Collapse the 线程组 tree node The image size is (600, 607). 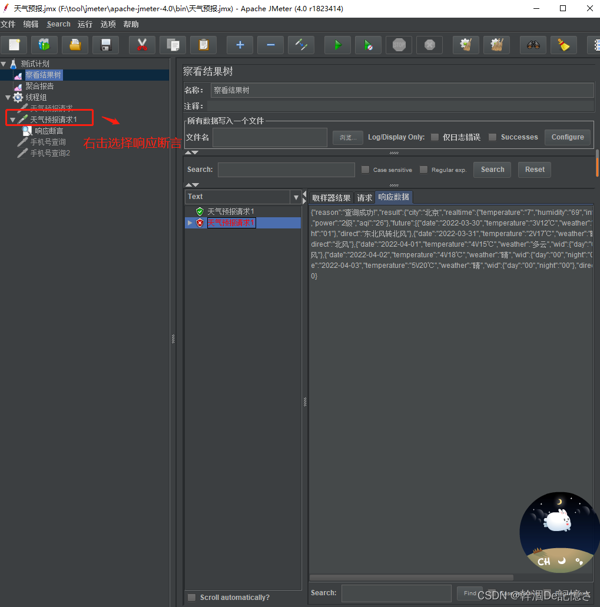click(8, 98)
